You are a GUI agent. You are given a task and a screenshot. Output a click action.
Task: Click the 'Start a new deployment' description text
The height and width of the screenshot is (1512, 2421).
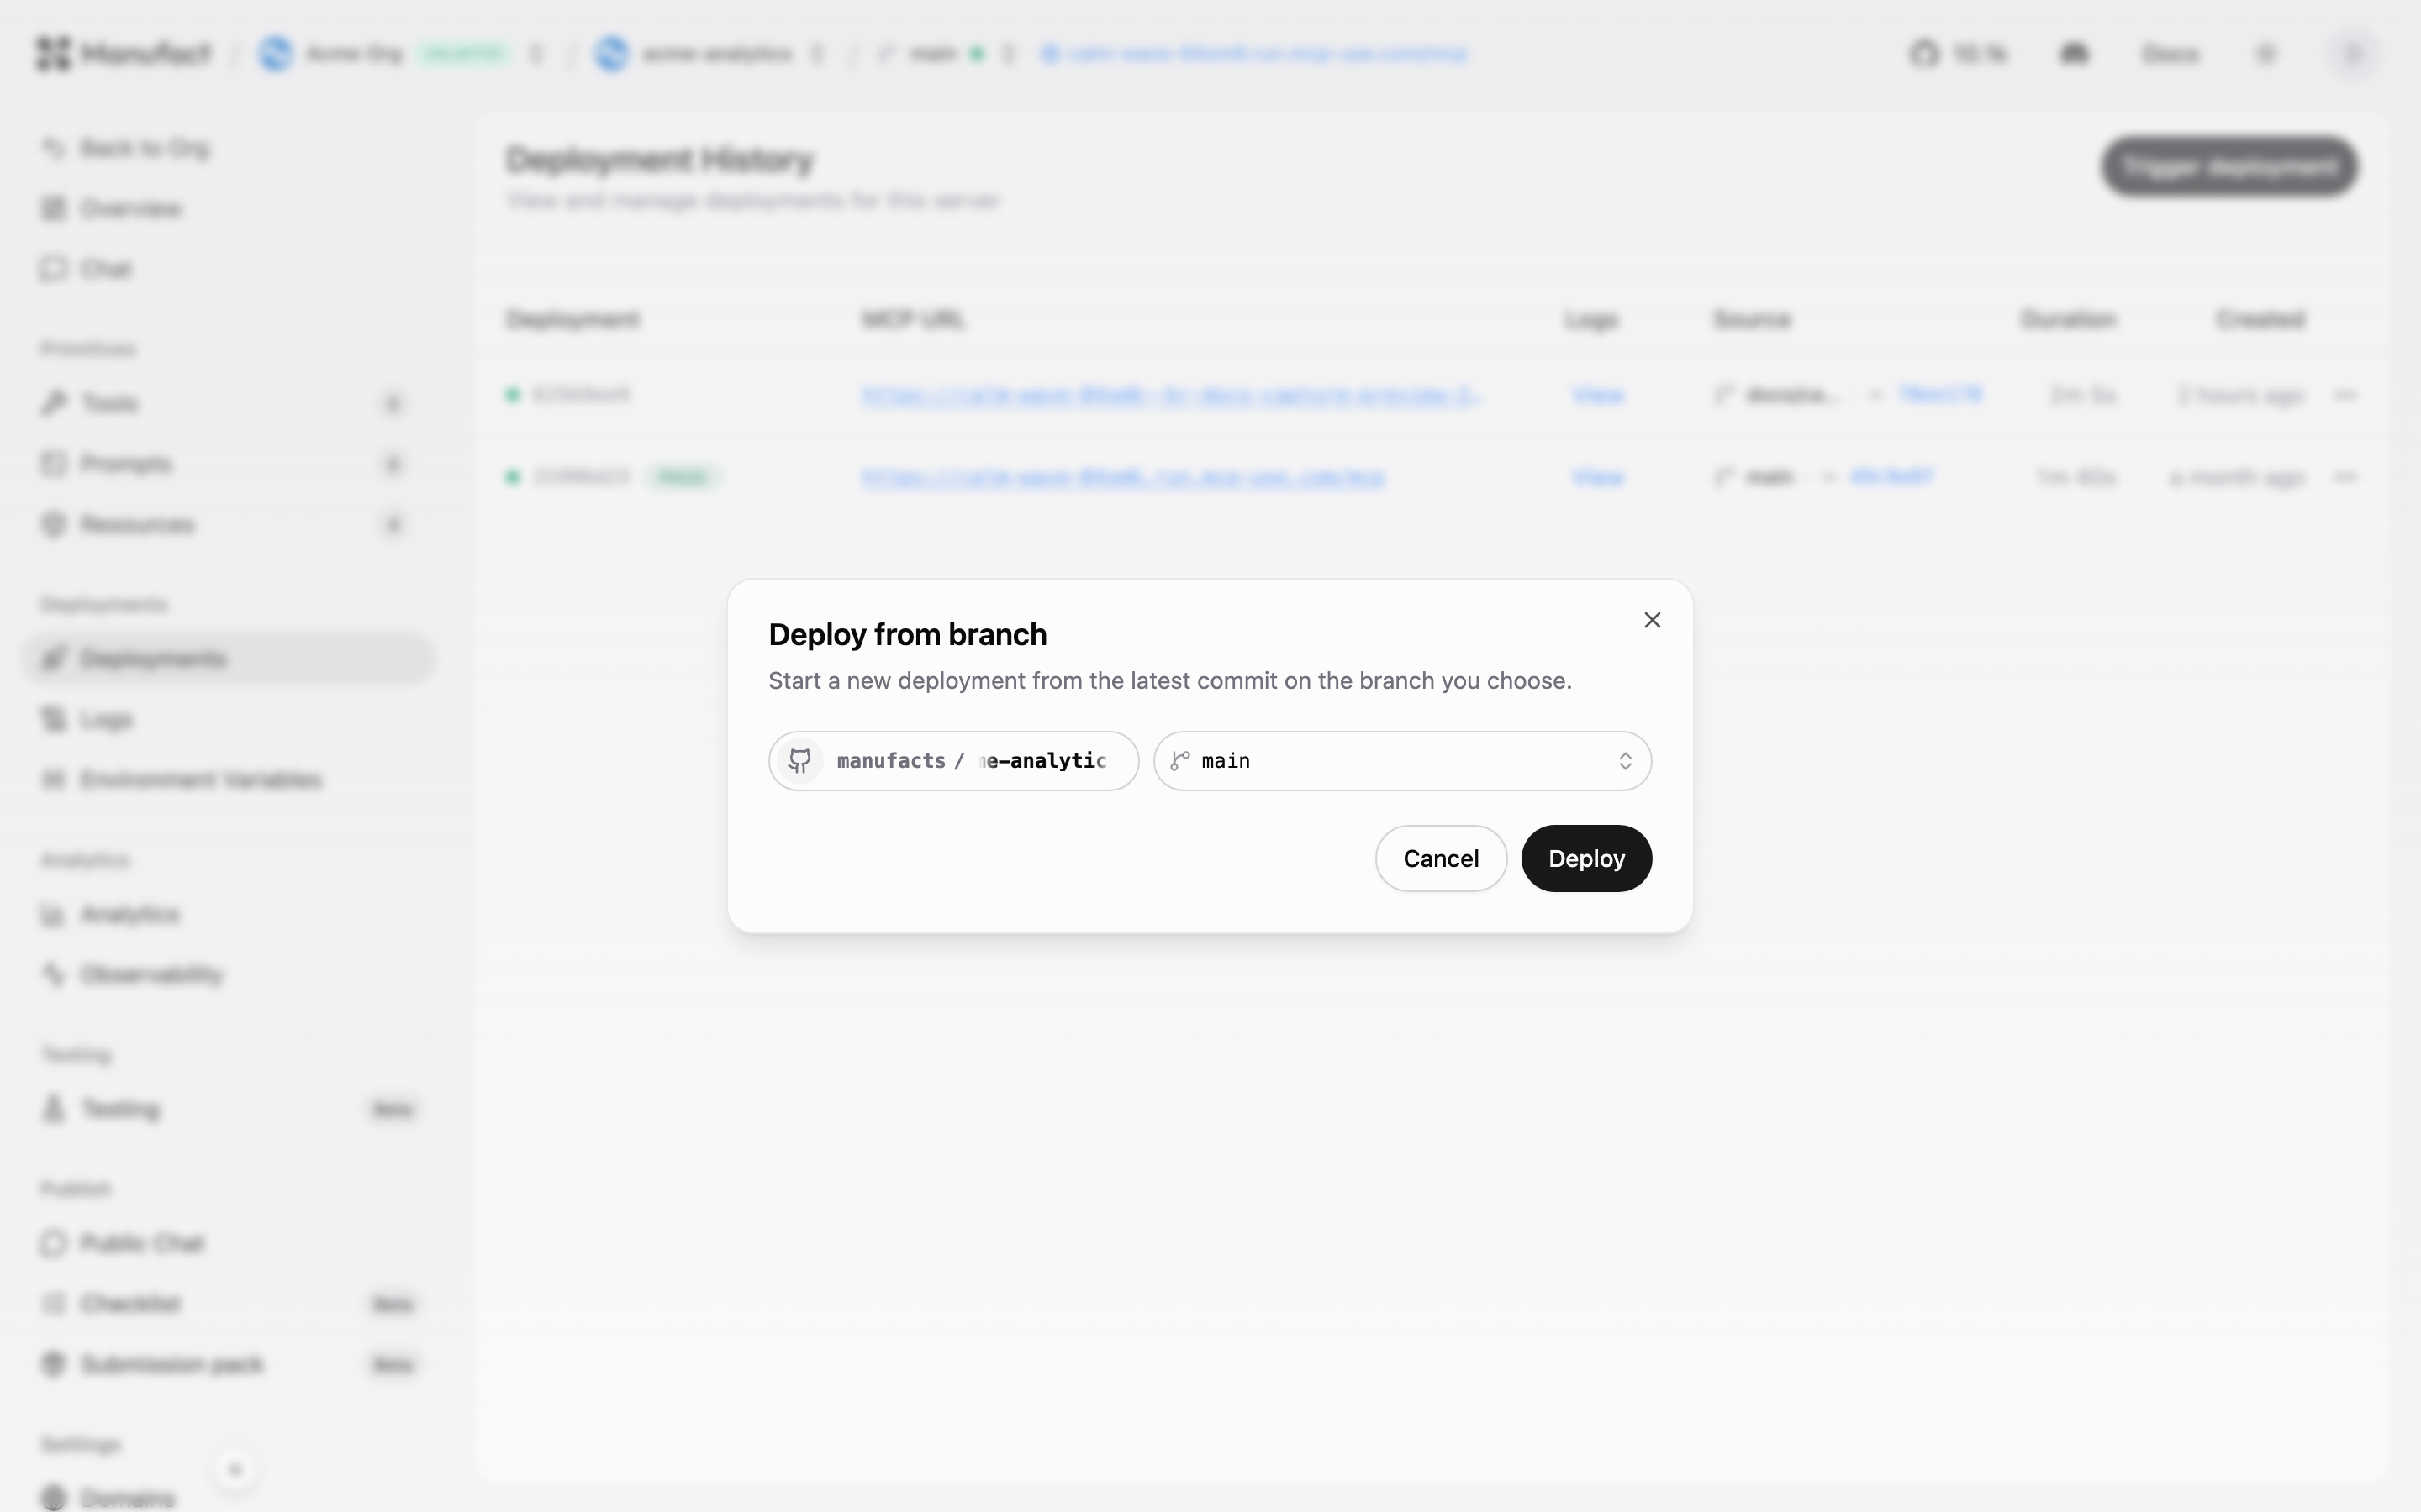(1169, 681)
